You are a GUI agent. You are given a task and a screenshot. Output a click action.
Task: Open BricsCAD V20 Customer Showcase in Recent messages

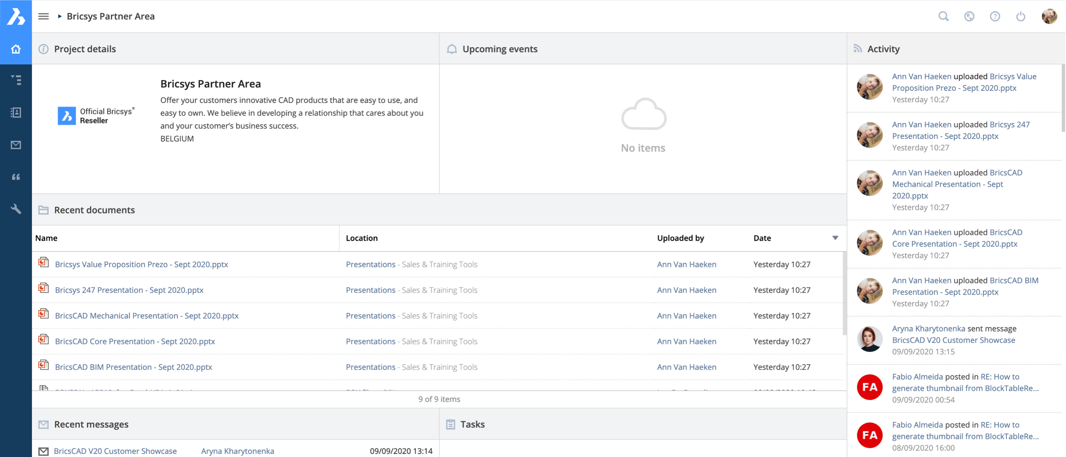[x=115, y=451]
